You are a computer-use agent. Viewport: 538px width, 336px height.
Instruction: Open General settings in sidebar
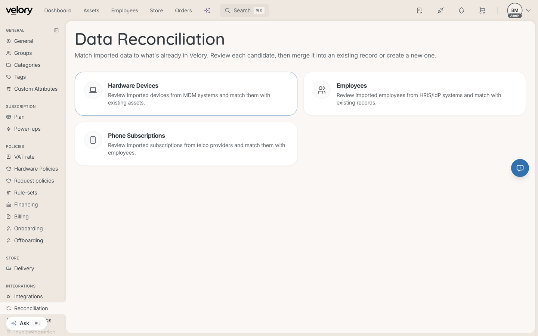(x=33, y=41)
